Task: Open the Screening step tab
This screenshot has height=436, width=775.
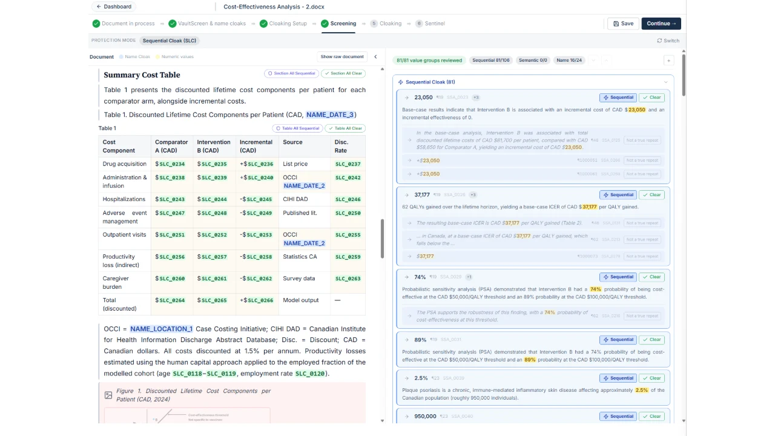Action: point(339,24)
